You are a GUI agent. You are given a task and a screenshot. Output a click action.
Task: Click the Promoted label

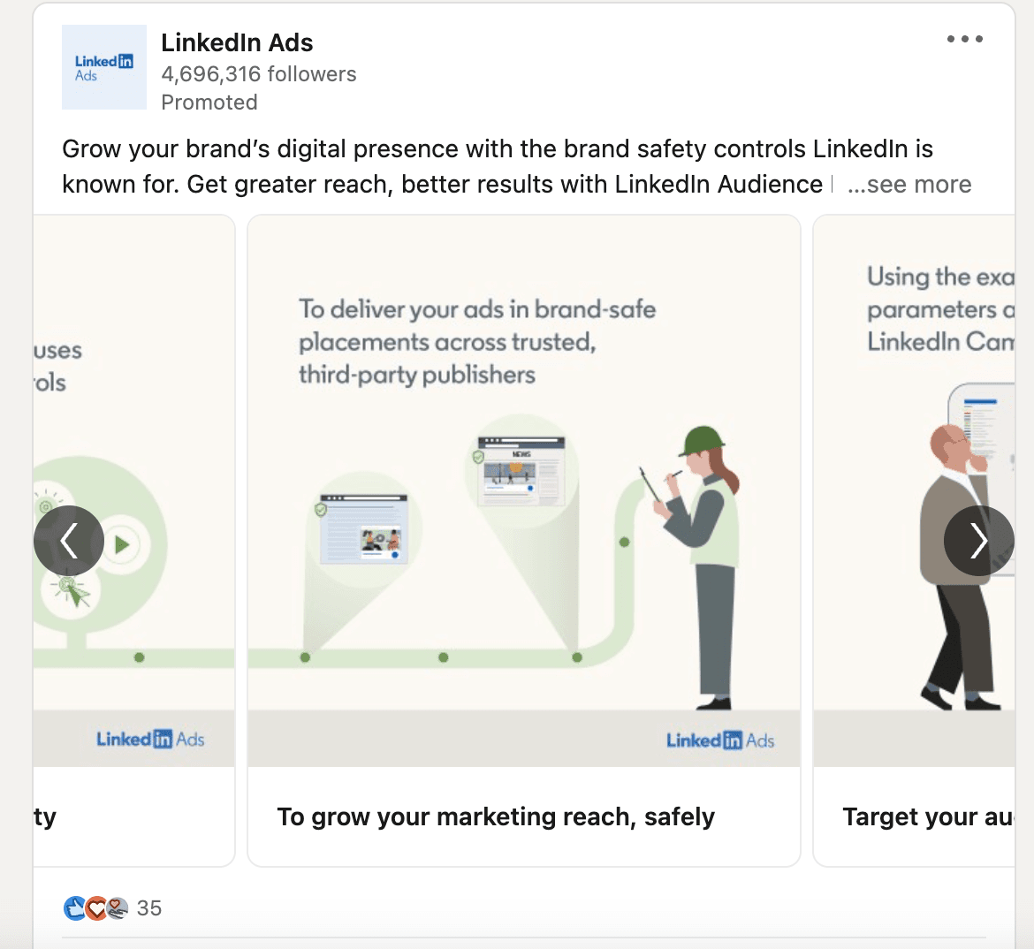pos(209,102)
